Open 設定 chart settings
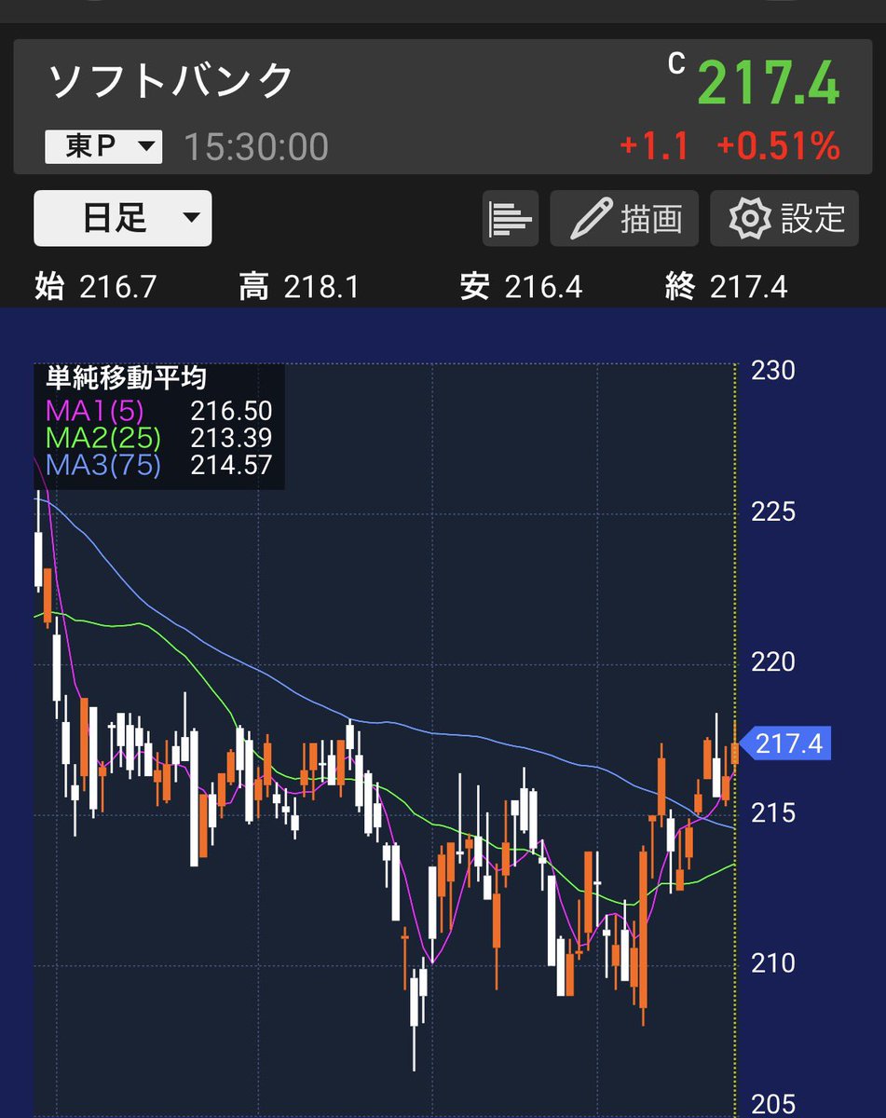This screenshot has height=1118, width=886. (x=784, y=219)
